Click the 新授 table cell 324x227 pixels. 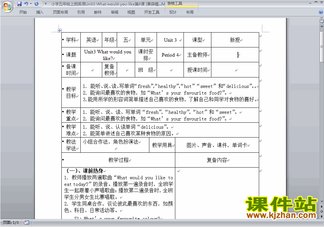(235, 40)
